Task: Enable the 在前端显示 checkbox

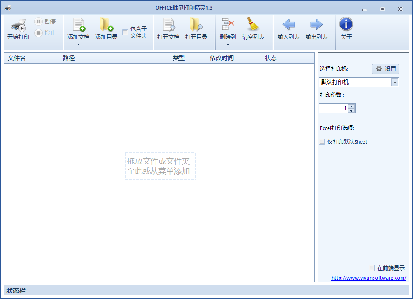Action: pyautogui.click(x=372, y=268)
